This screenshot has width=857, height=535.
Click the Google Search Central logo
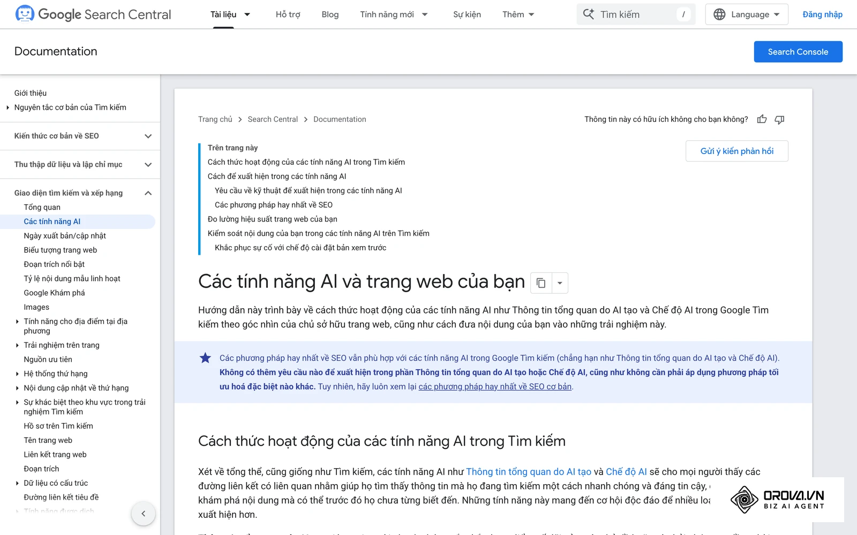coord(93,14)
